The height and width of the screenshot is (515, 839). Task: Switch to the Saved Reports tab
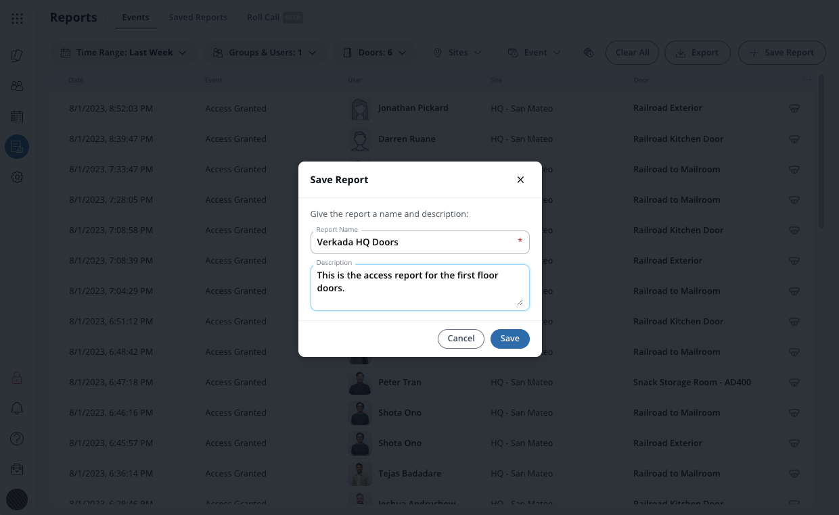198,18
